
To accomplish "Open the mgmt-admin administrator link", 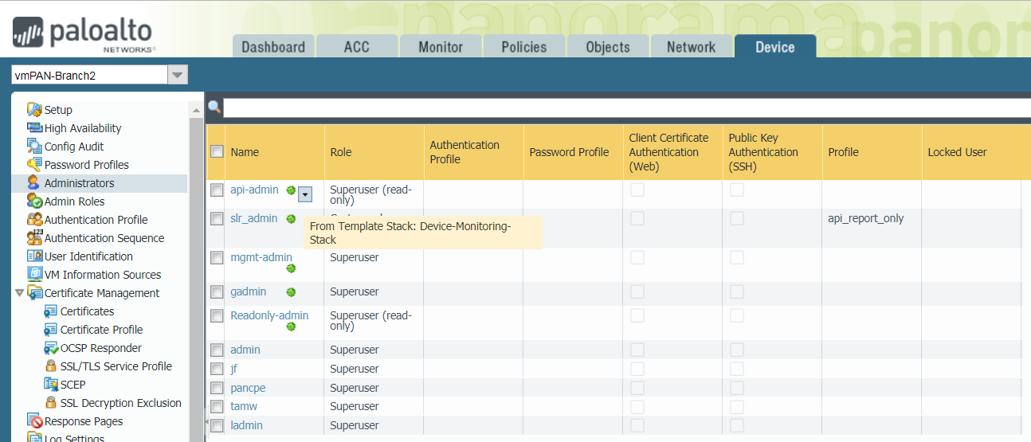I will coord(261,257).
